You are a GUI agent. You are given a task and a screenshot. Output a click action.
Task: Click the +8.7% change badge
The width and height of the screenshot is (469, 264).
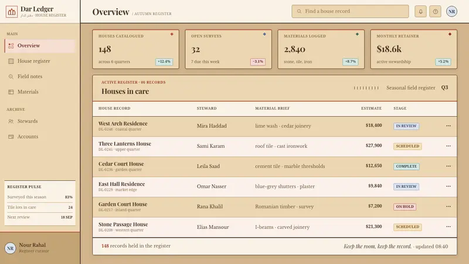click(350, 62)
